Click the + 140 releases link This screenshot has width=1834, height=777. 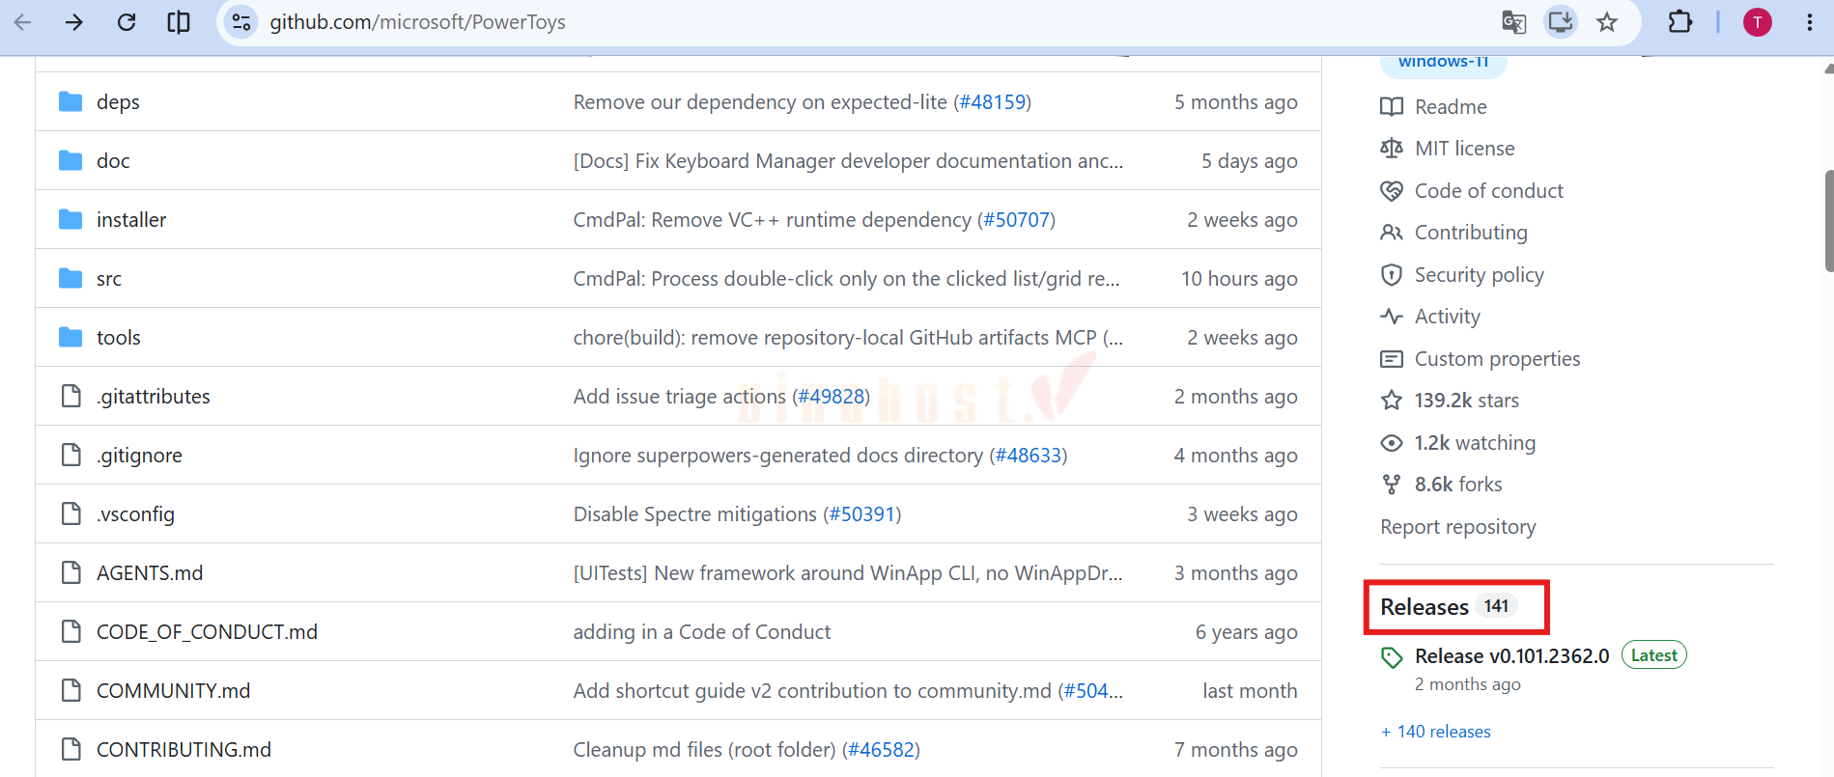click(1435, 732)
